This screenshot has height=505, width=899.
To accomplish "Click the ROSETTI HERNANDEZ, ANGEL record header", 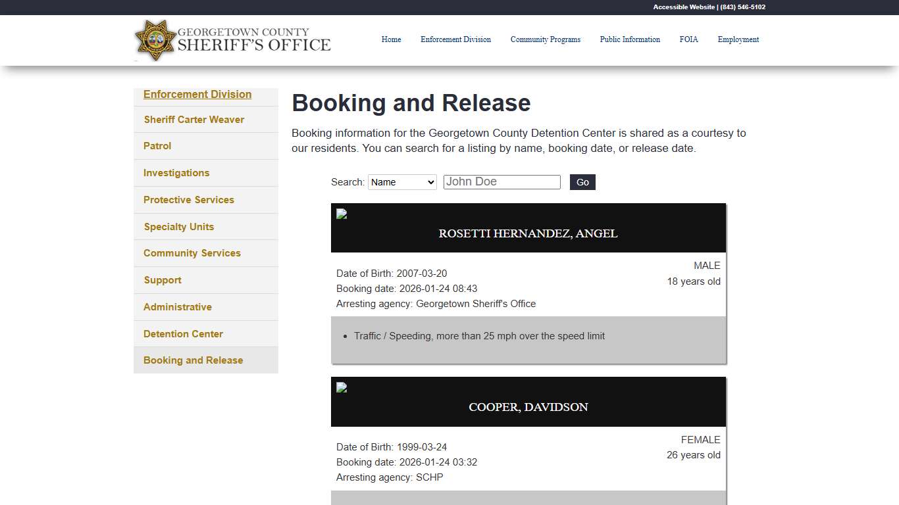I will tap(528, 233).
